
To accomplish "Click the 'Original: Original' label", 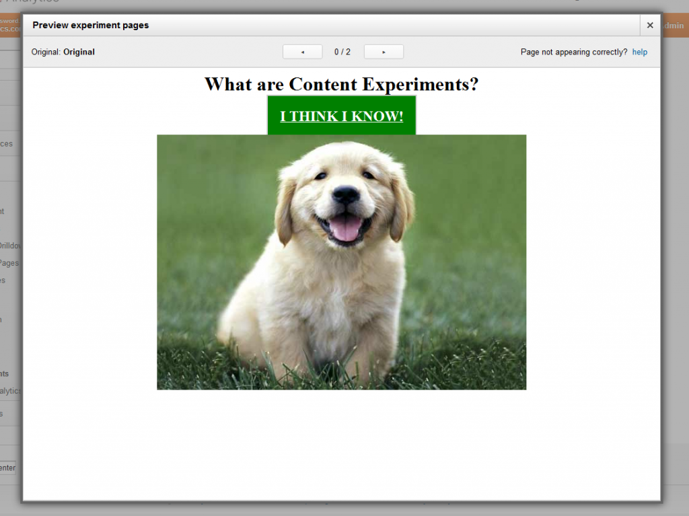I will [63, 52].
